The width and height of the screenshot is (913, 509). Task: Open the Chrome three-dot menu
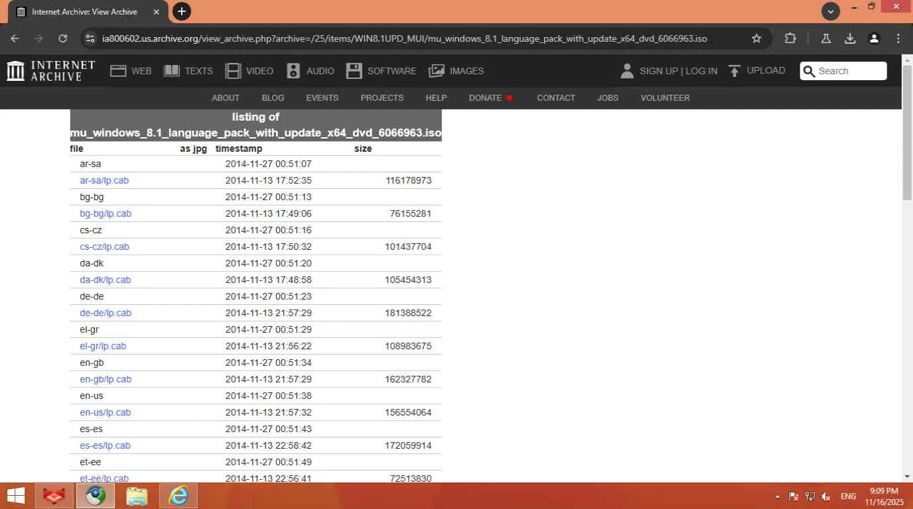pyautogui.click(x=898, y=38)
